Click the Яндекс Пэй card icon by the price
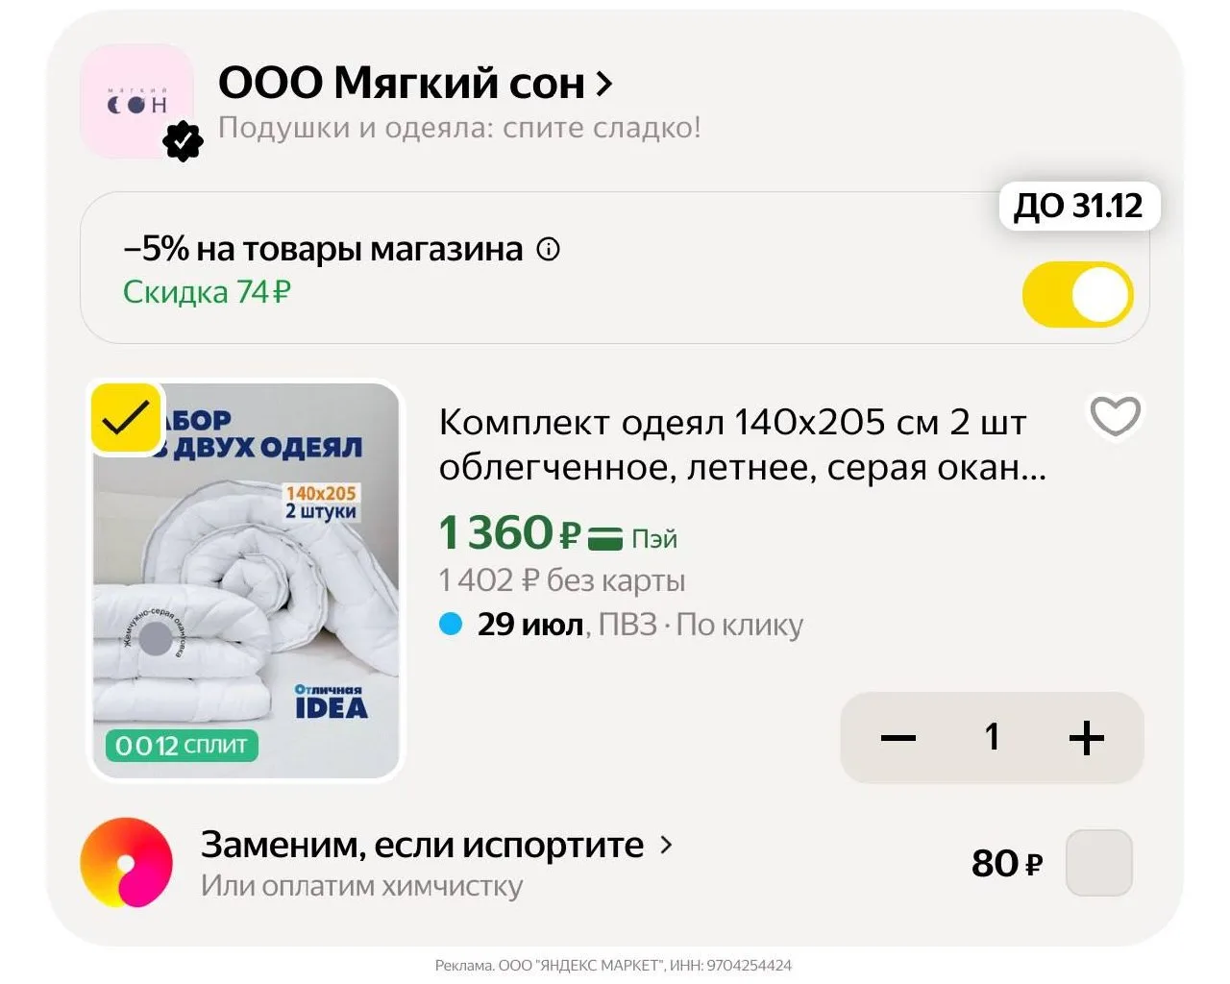The height and width of the screenshot is (984, 1230). [604, 537]
